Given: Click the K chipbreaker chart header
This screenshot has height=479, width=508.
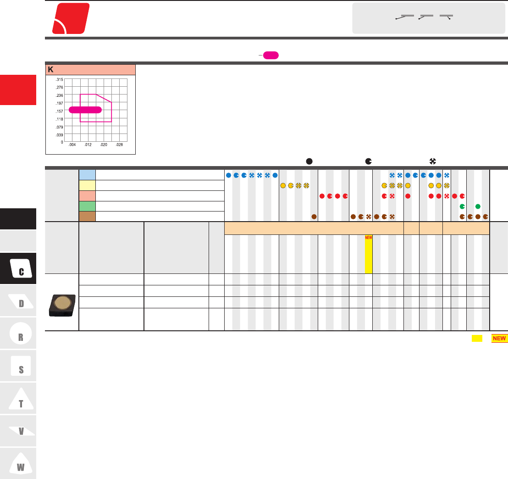Looking at the screenshot, I should coord(91,70).
